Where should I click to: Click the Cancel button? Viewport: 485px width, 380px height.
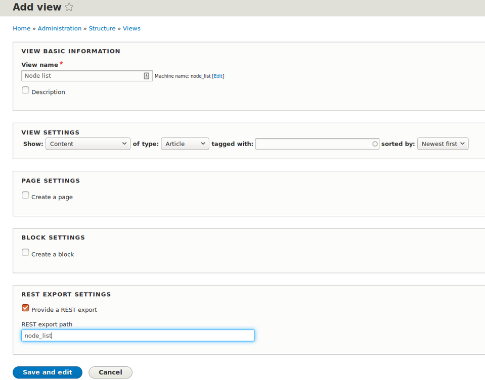pos(110,372)
